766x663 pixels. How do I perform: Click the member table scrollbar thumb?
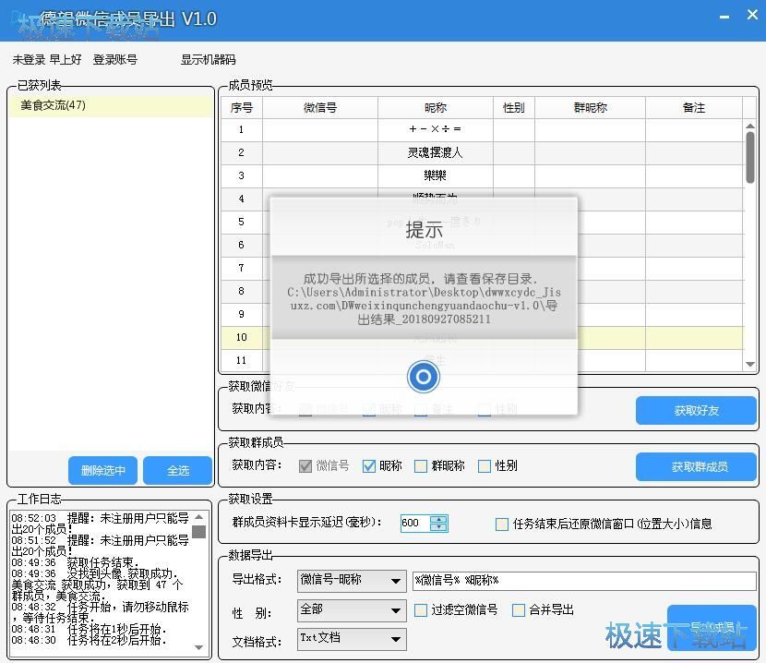(x=750, y=157)
